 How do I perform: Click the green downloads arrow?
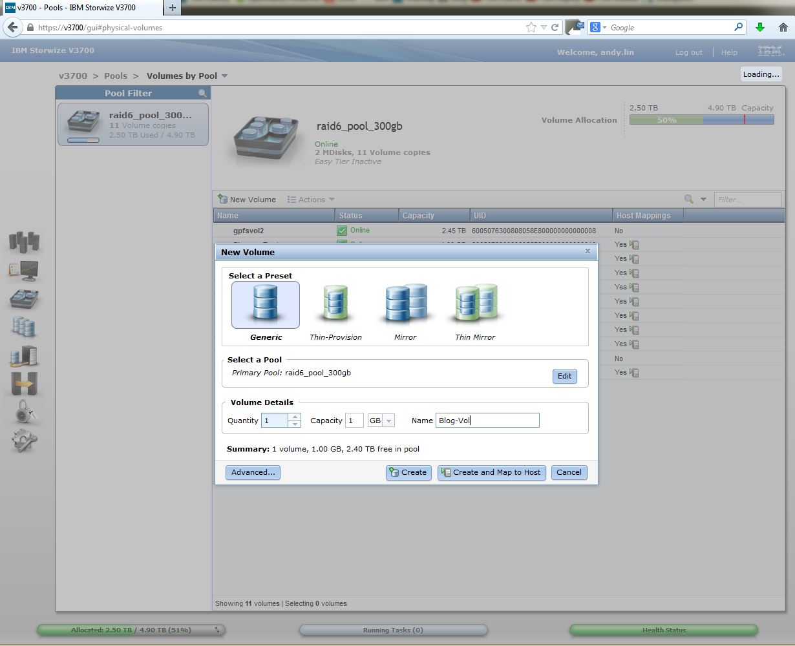click(x=760, y=27)
